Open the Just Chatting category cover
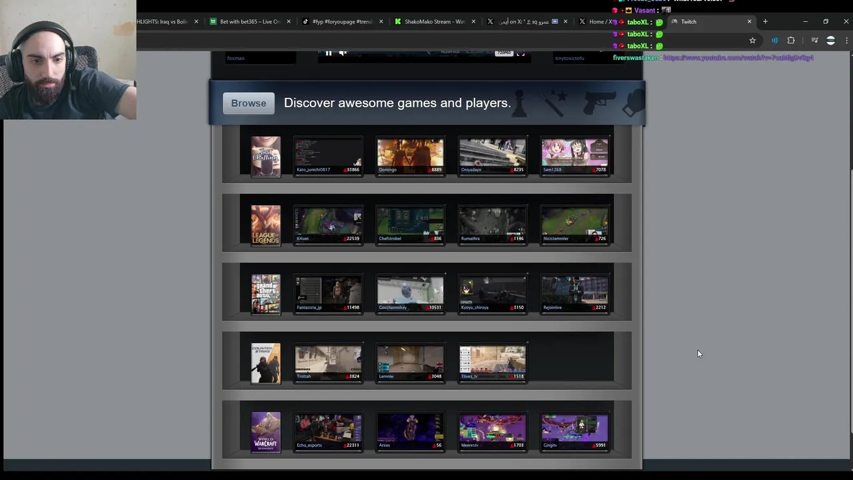The width and height of the screenshot is (853, 480). [x=266, y=157]
